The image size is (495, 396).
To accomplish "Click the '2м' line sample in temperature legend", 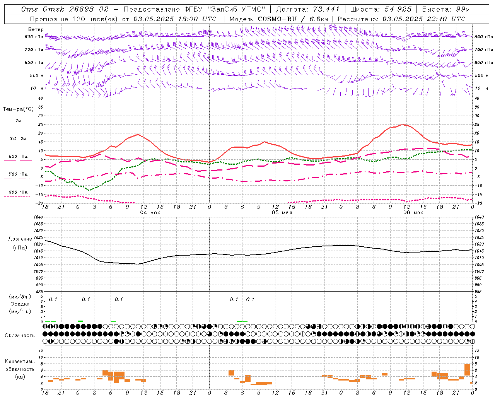I will [18, 125].
